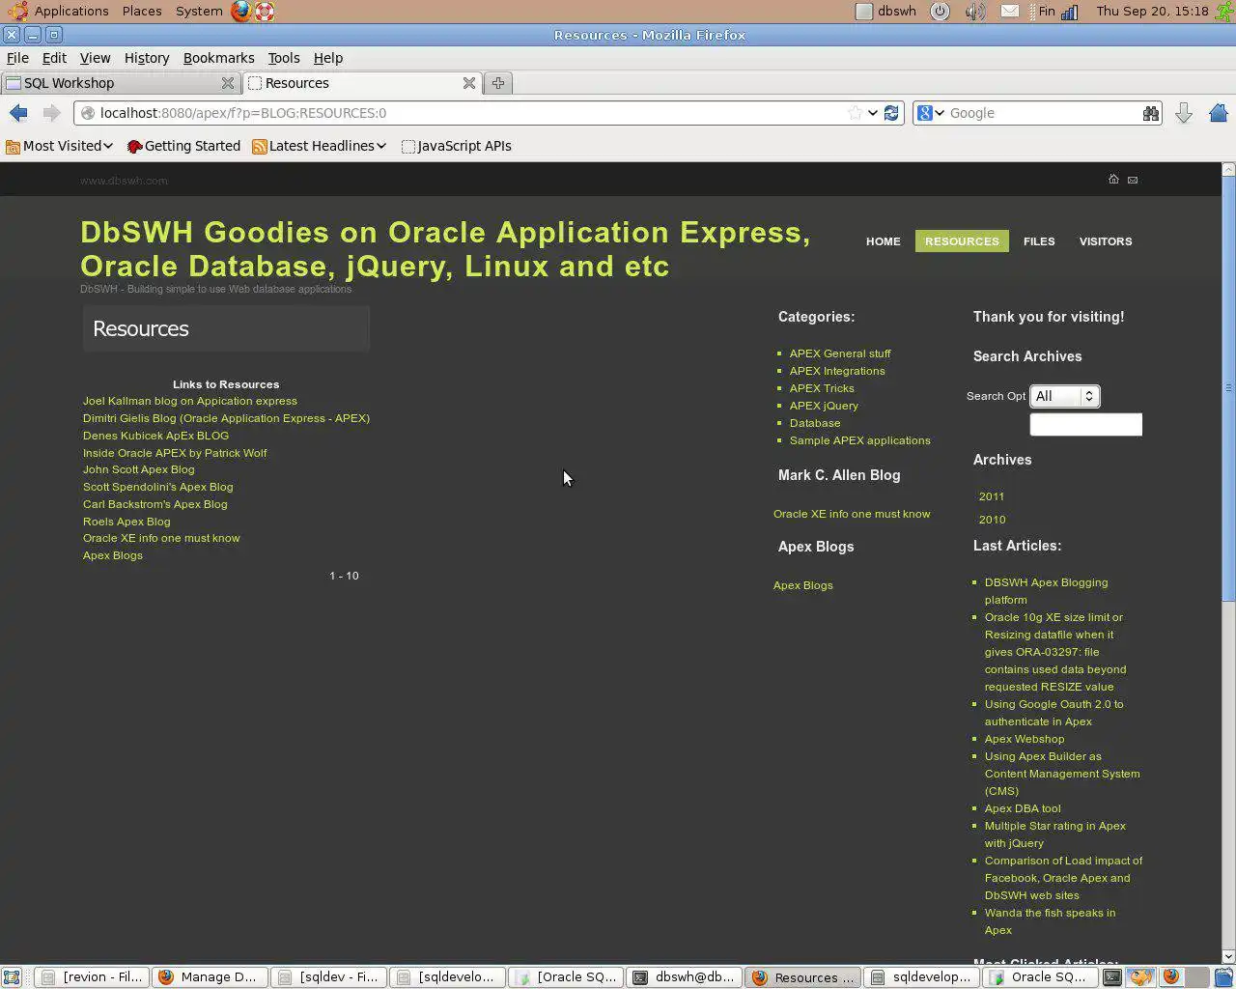Open the Getting Started bookmark

pos(183,146)
